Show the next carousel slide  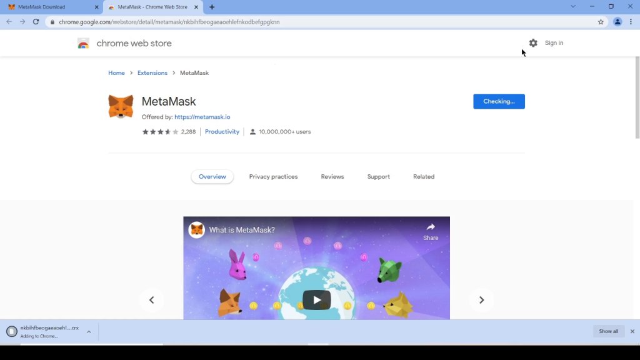pos(482,300)
